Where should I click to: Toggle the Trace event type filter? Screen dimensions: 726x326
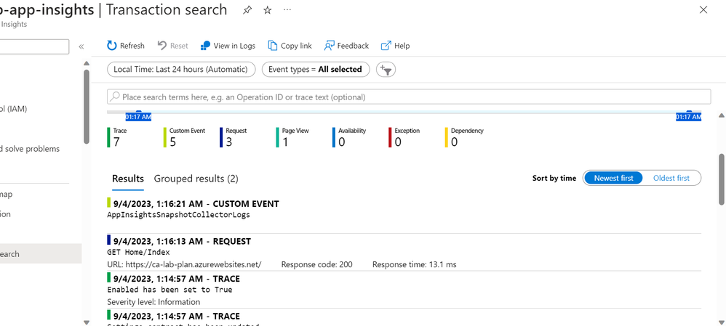click(116, 137)
